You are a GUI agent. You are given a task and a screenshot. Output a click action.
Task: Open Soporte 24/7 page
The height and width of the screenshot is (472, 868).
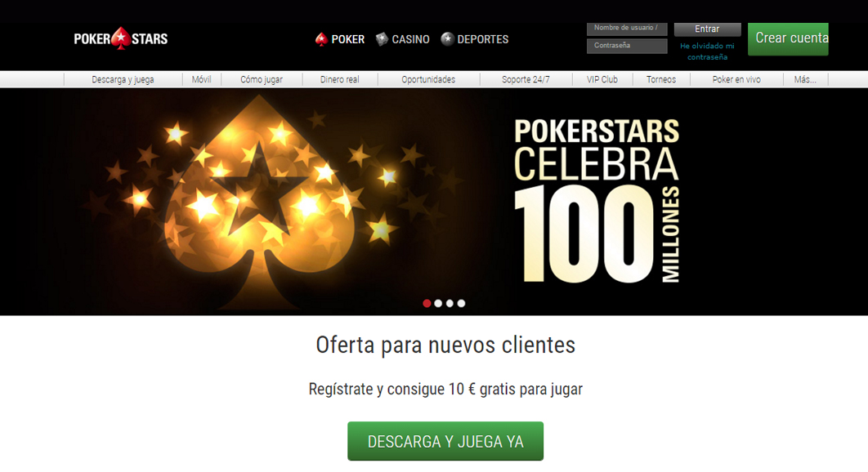click(x=526, y=80)
